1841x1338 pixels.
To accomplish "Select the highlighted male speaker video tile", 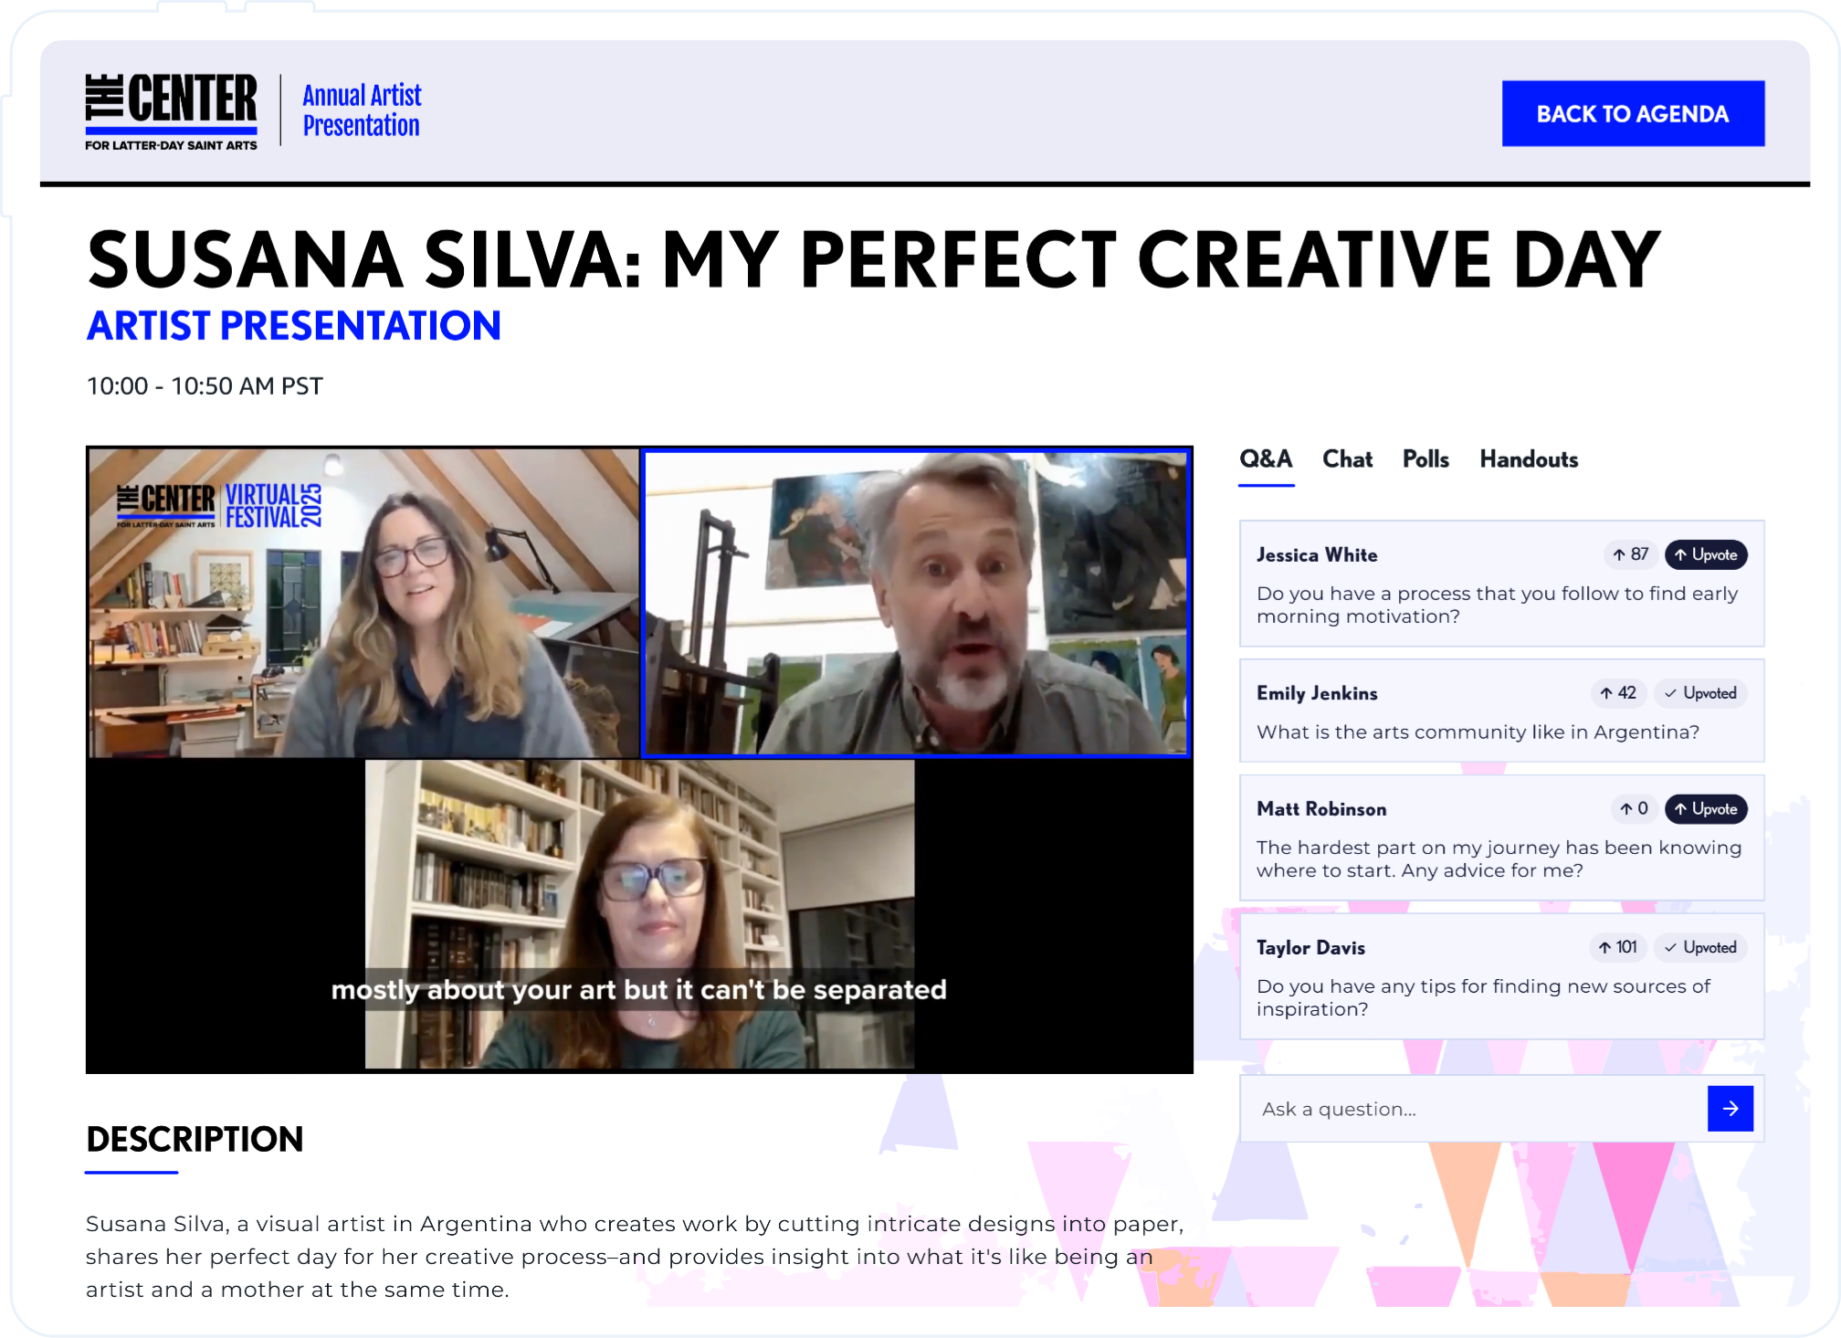I will click(916, 603).
